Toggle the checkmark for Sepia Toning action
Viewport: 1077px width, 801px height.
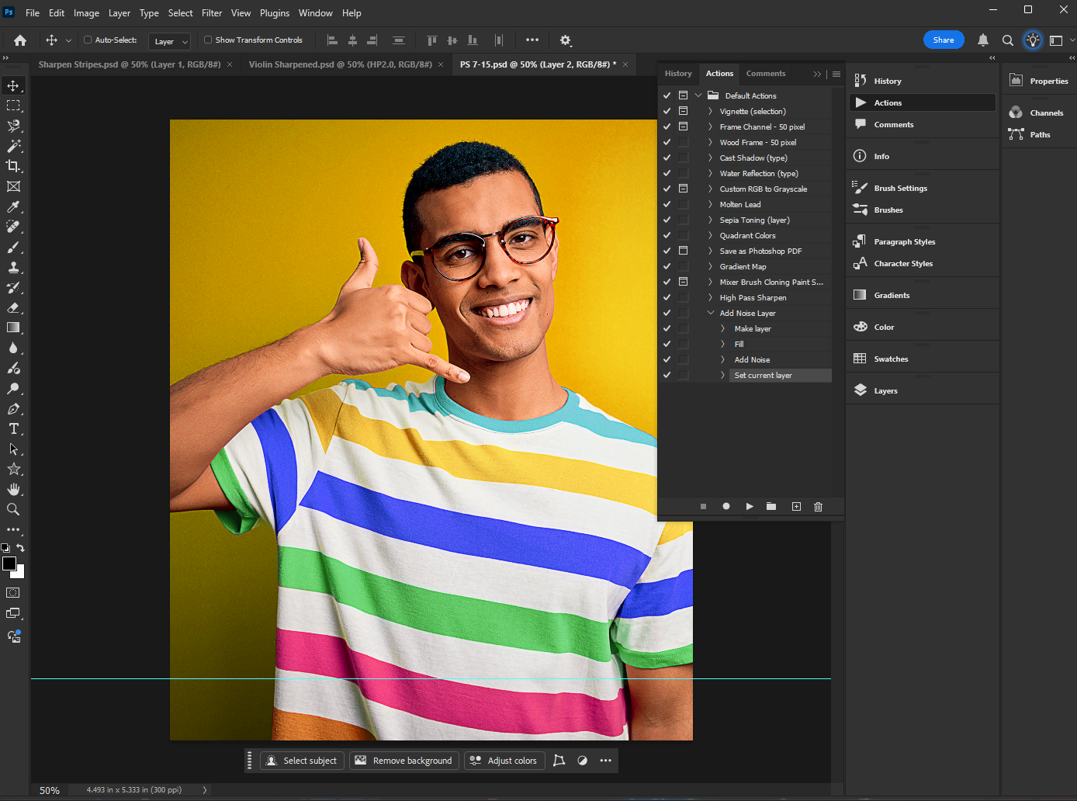(667, 220)
